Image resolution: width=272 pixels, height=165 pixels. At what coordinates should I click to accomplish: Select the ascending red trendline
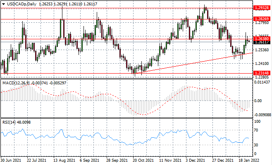point(194,62)
